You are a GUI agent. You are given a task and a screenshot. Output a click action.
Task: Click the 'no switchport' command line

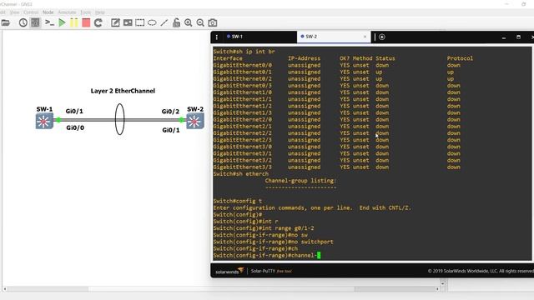click(273, 242)
